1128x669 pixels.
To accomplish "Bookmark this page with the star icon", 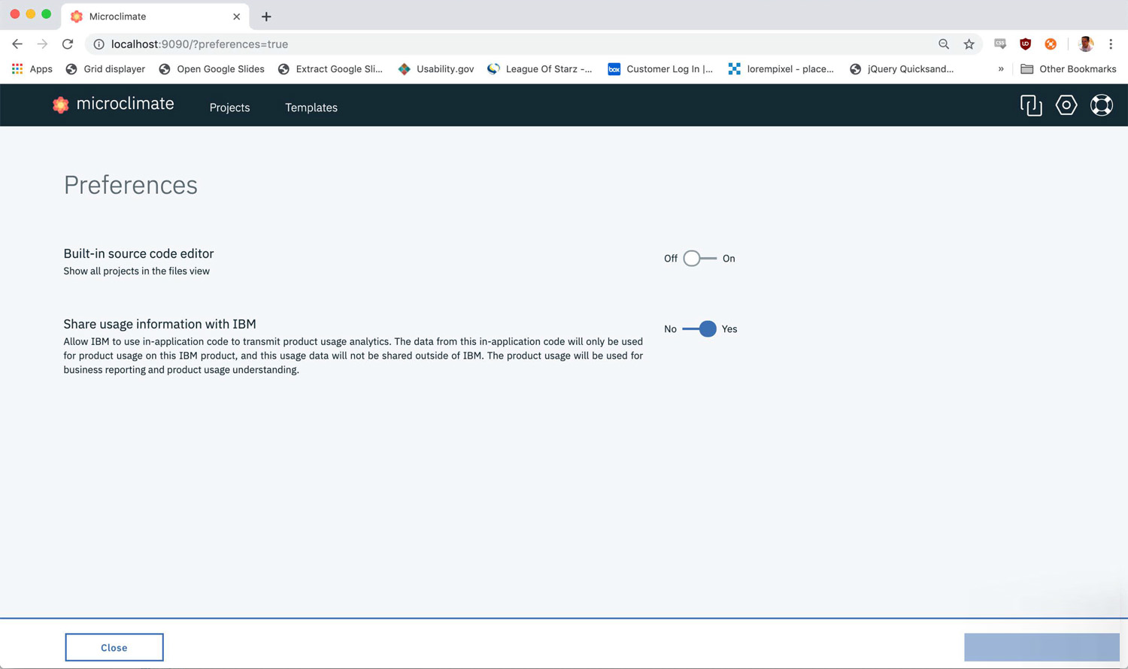I will click(x=969, y=44).
